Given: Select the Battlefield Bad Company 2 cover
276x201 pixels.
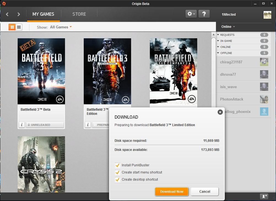Looking at the screenshot, I should (173, 71).
